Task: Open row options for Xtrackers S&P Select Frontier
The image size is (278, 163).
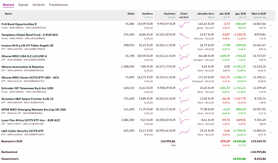Action: coord(271,100)
